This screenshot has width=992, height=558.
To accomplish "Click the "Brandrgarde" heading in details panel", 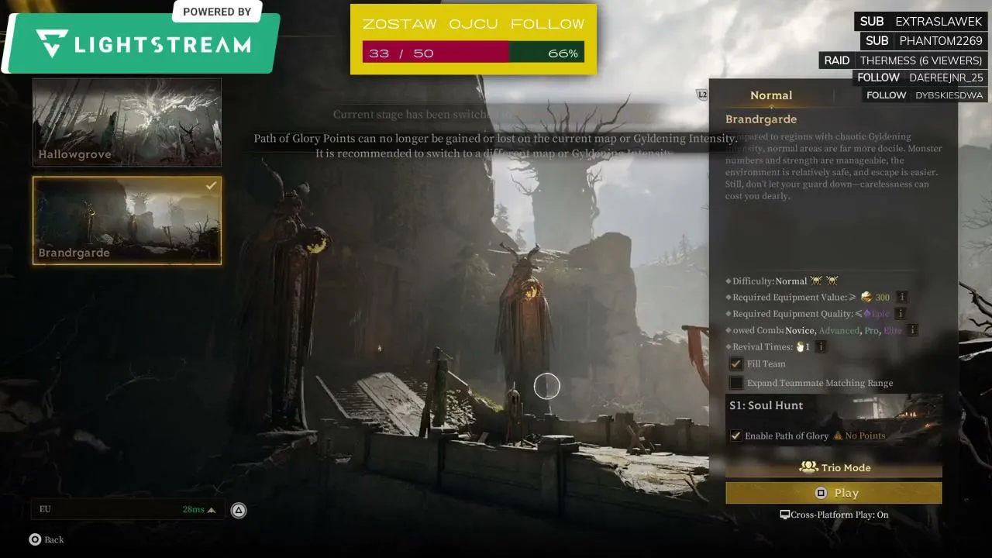I will (761, 119).
